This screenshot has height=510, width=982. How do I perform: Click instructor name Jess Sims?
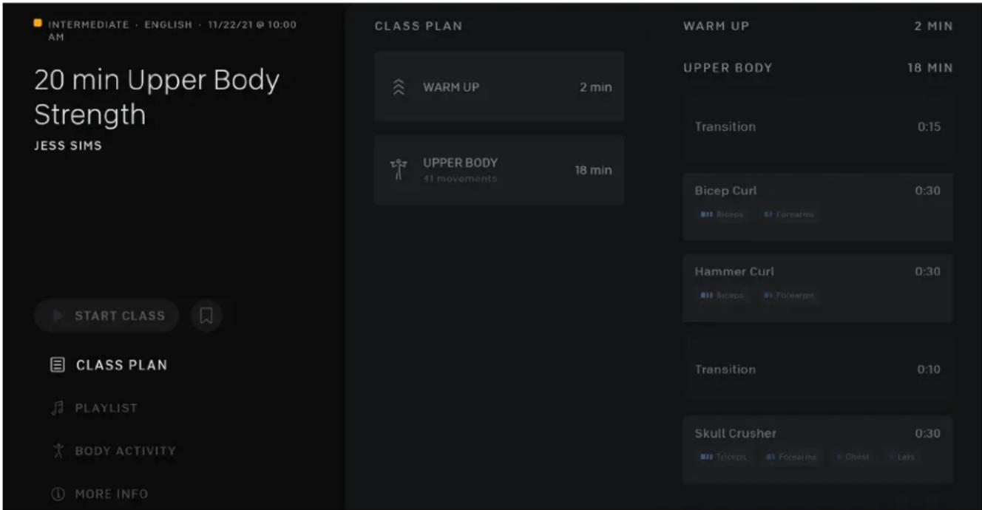pos(68,146)
